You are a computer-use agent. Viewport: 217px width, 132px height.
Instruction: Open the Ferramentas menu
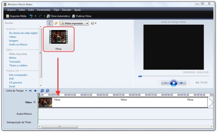(x=44, y=10)
